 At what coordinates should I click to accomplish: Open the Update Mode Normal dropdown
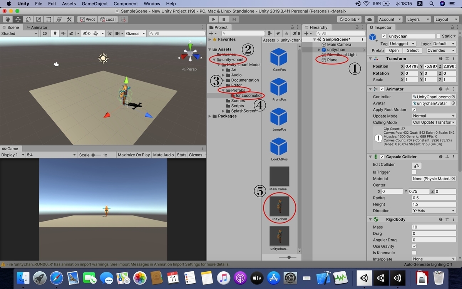[x=434, y=116]
